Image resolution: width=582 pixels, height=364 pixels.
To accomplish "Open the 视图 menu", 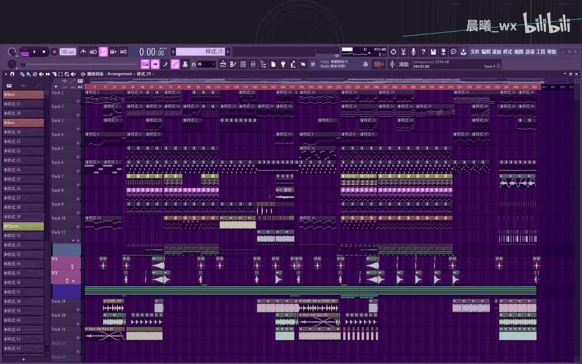I will point(518,52).
